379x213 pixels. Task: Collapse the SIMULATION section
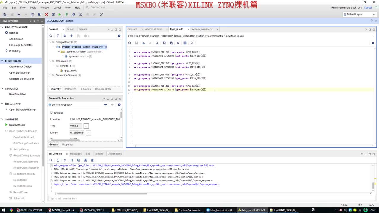click(2, 88)
